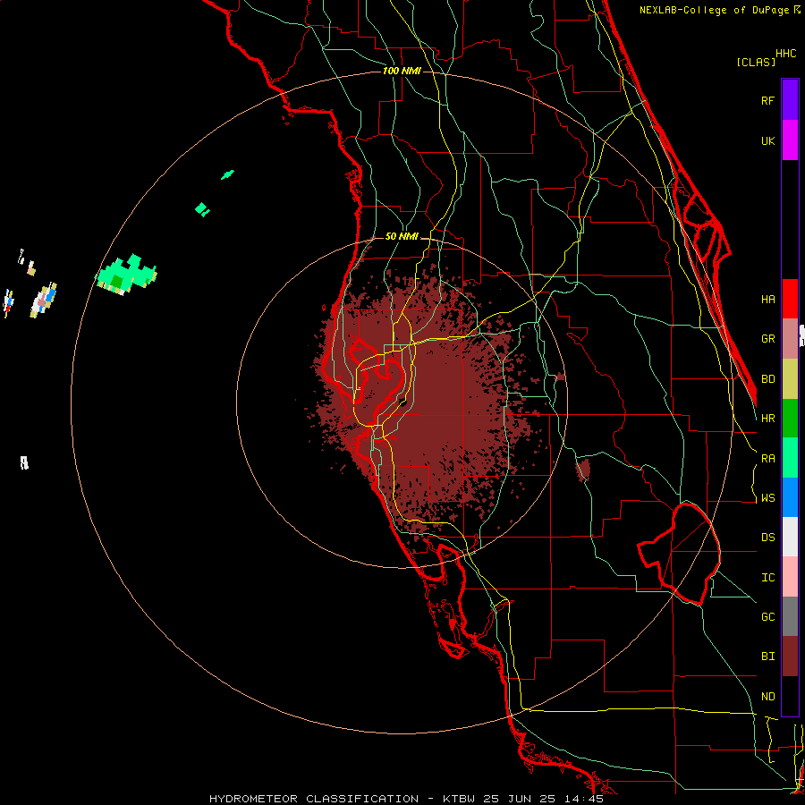Click the HYDROMETEOR CLASSIFICATION KTBW timestamp caption
Image resolution: width=805 pixels, height=805 pixels.
click(x=406, y=799)
